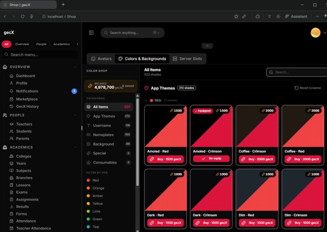Screen dimensions: 327x232
Task: Select the Consumables category
Action: pos(109,162)
